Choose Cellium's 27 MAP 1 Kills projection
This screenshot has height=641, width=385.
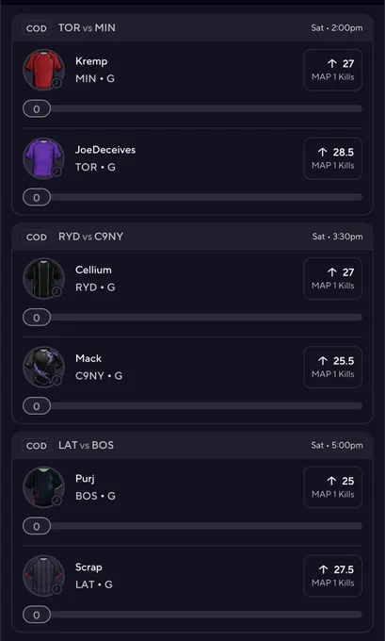coord(332,279)
